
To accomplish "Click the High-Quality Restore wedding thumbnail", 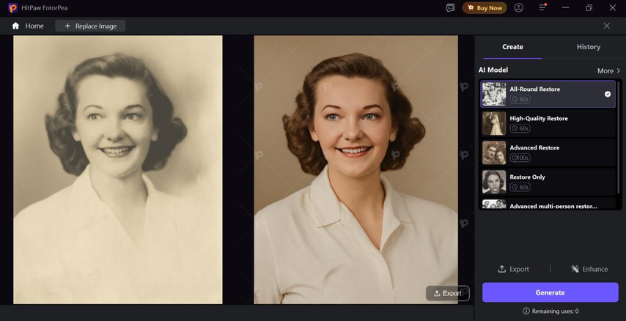I will [494, 123].
